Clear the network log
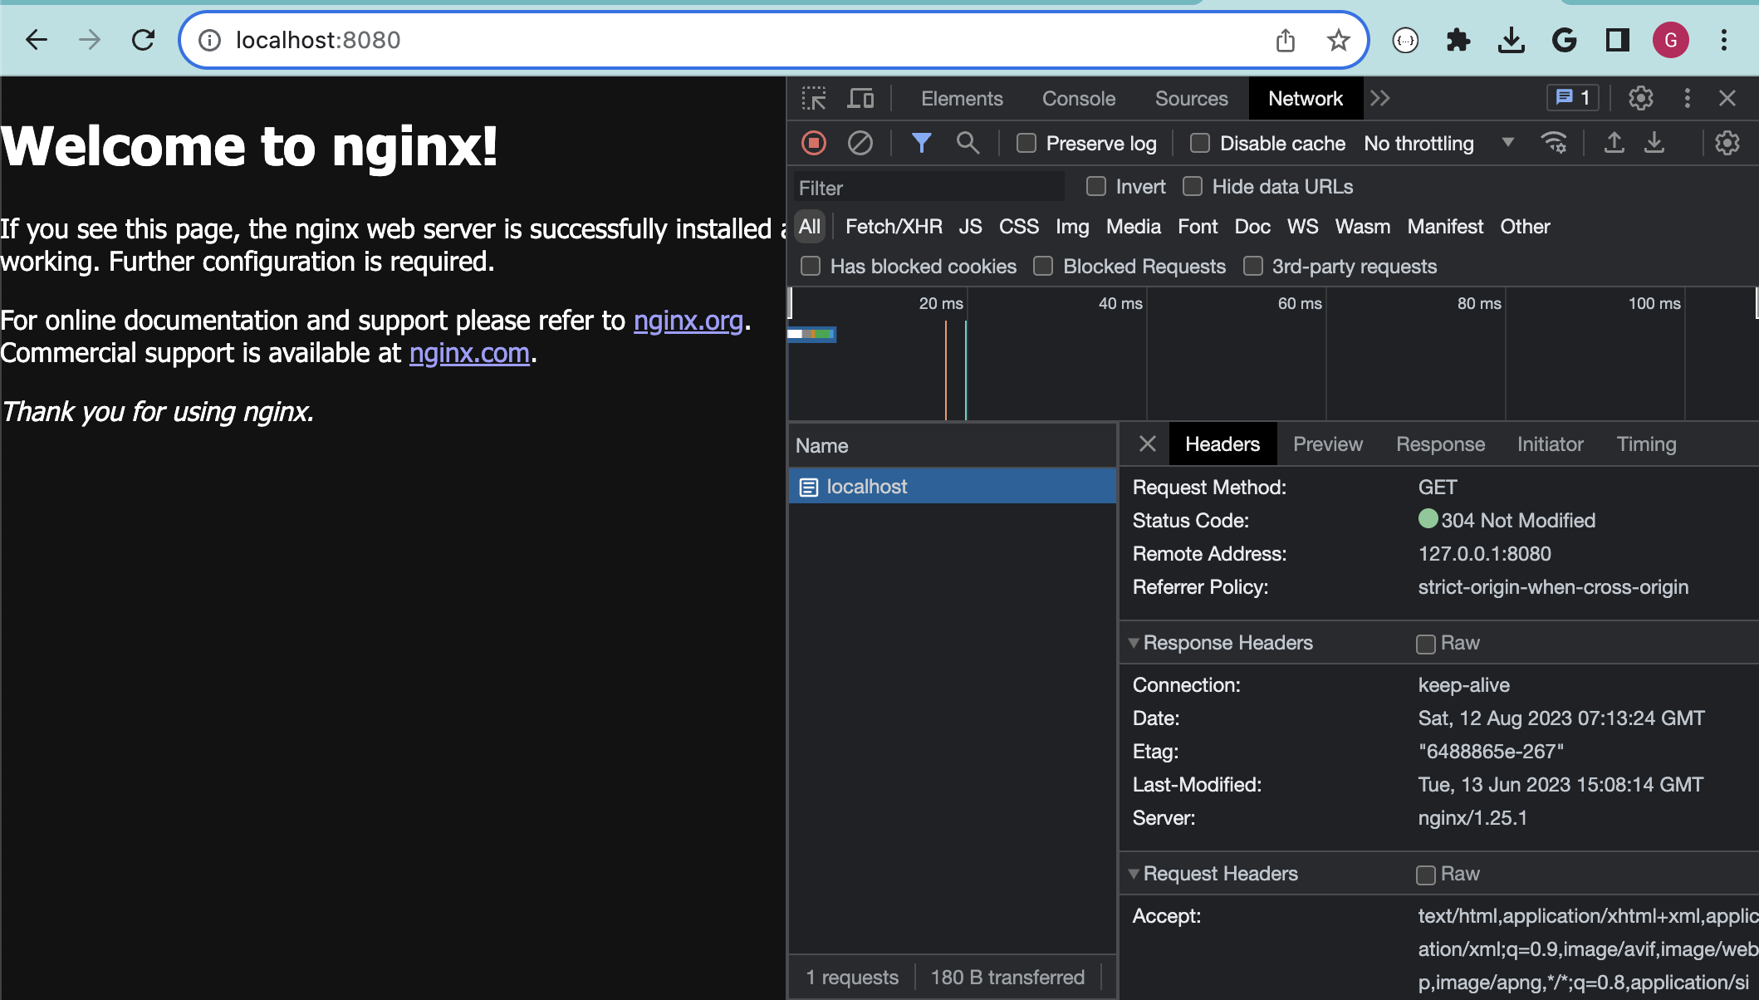The image size is (1759, 1000). pyautogui.click(x=860, y=143)
